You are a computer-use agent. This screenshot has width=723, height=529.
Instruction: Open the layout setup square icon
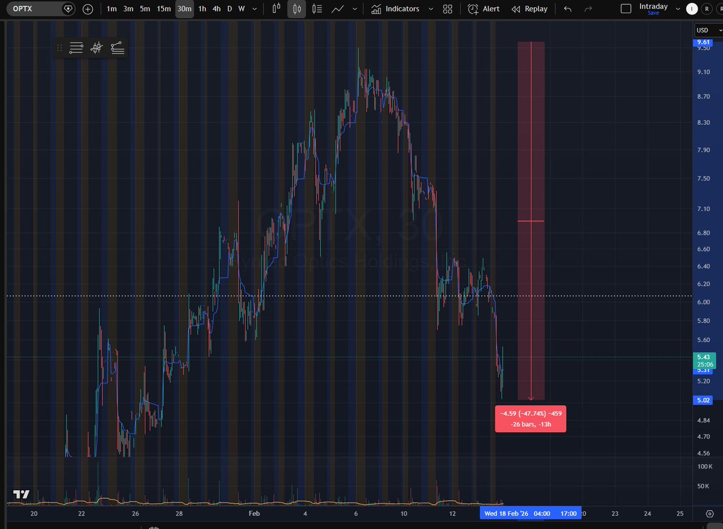click(626, 9)
